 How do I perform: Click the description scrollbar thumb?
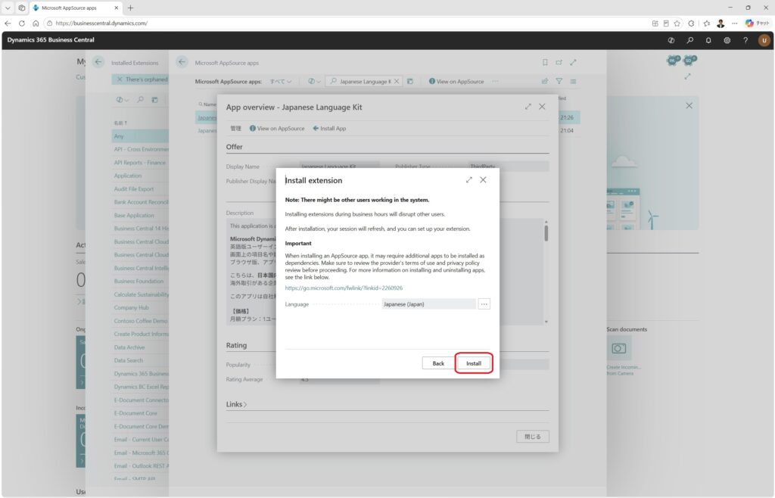click(x=546, y=233)
